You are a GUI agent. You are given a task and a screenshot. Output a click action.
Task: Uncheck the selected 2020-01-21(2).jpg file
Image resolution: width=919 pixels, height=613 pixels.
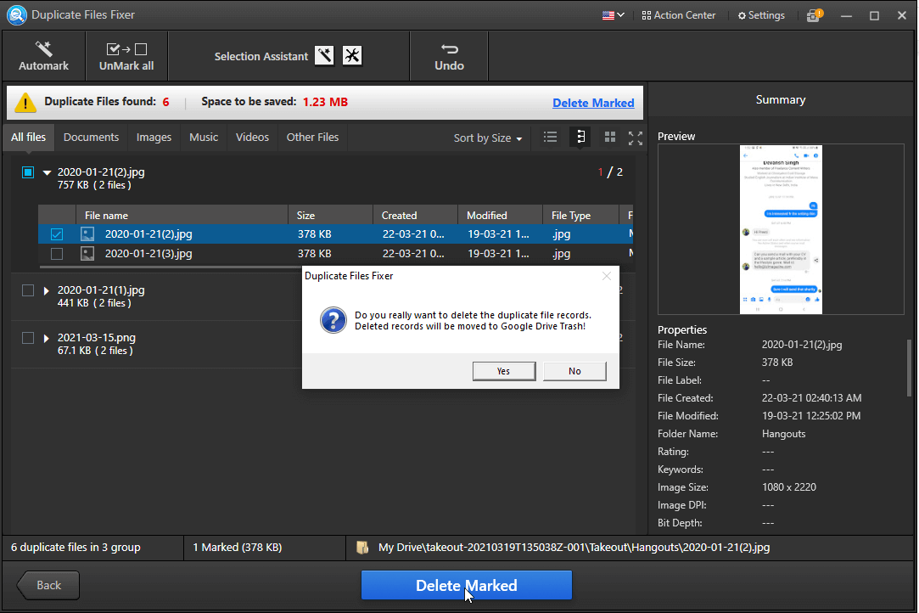[x=56, y=233]
